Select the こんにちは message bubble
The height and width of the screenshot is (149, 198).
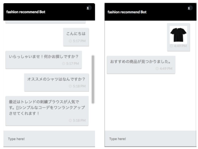coord(76,37)
